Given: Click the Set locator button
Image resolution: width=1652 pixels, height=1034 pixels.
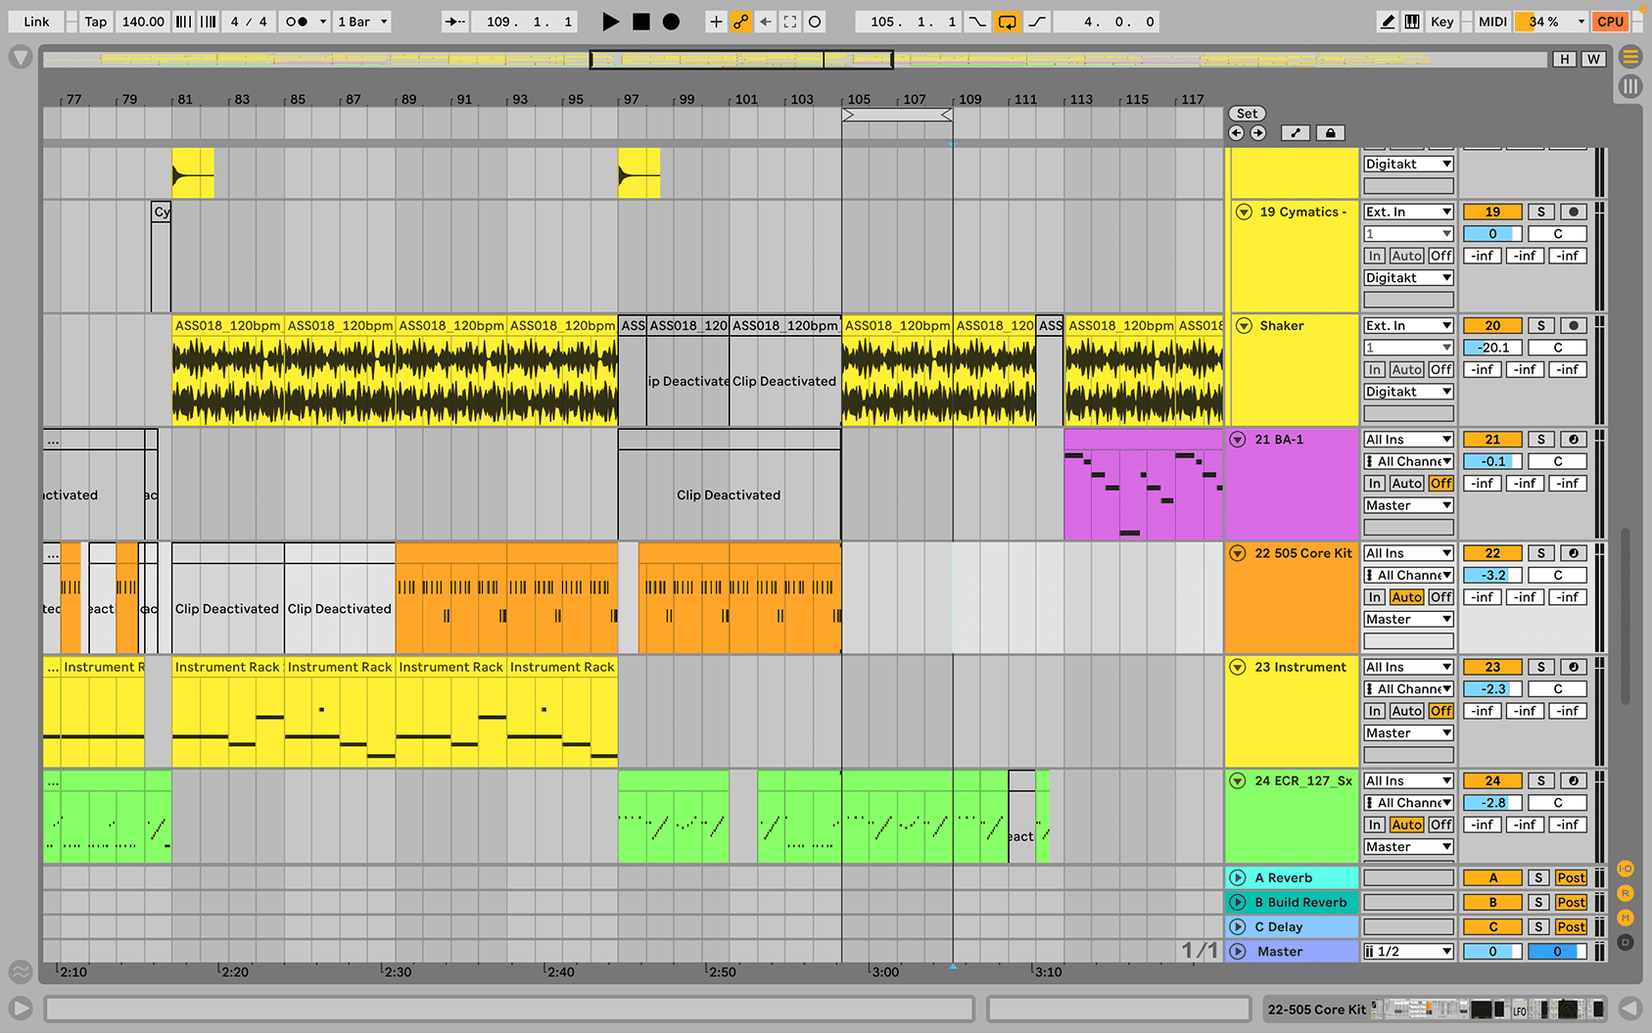Looking at the screenshot, I should [1247, 114].
